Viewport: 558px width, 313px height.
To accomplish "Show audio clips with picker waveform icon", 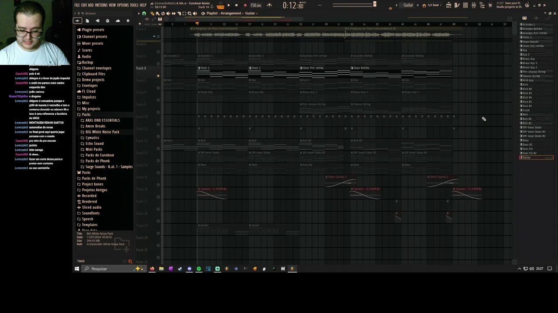I will 536,18.
